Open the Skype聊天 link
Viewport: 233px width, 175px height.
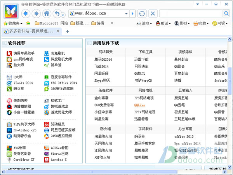point(102,80)
